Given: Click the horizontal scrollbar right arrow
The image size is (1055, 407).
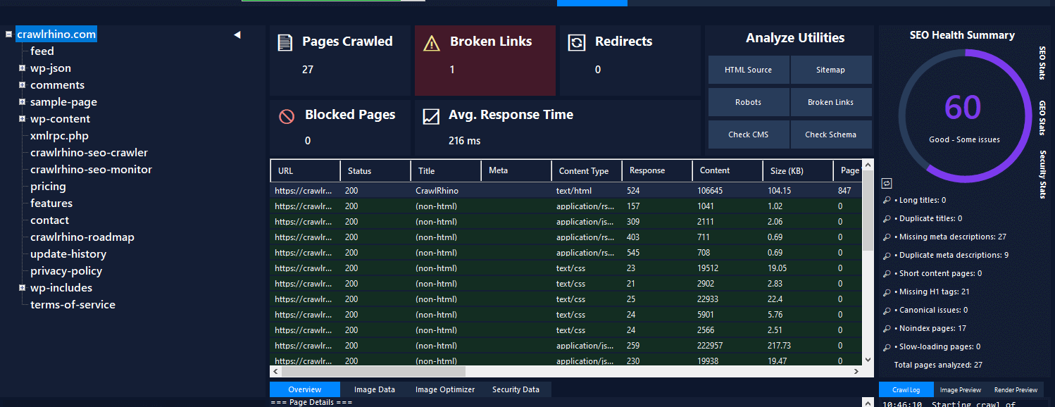Looking at the screenshot, I should (x=856, y=371).
